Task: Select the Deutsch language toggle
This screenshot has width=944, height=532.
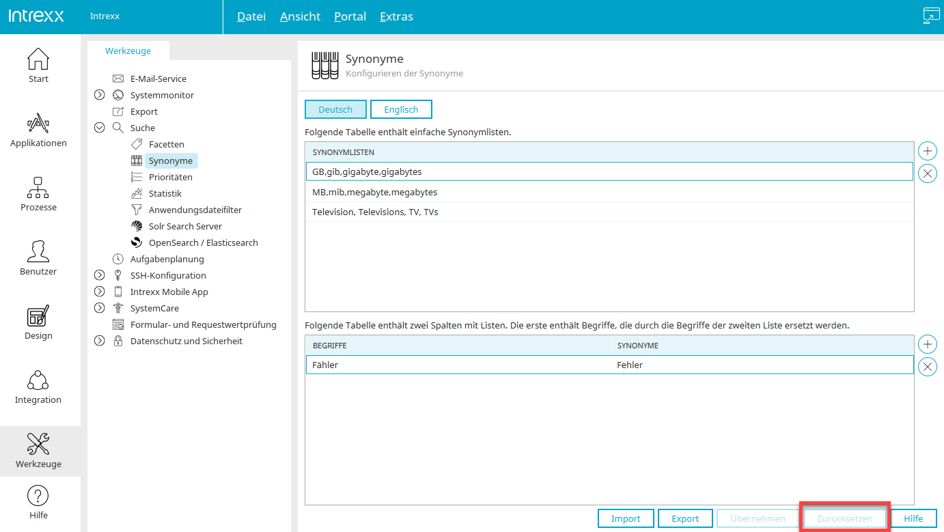Action: click(335, 109)
